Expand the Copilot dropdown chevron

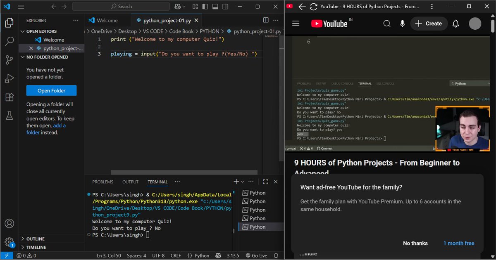(x=184, y=7)
